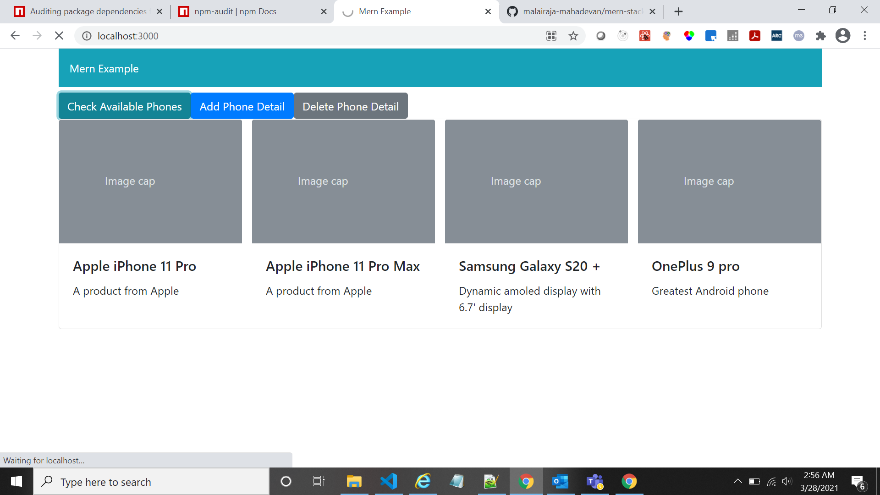This screenshot has height=495, width=880.
Task: Click the localhost:3000 address bar
Action: [x=128, y=36]
